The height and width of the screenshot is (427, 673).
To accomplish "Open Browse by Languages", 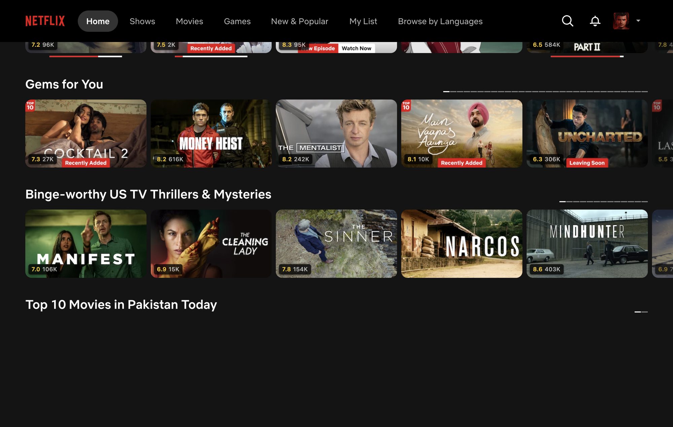I will [x=440, y=21].
